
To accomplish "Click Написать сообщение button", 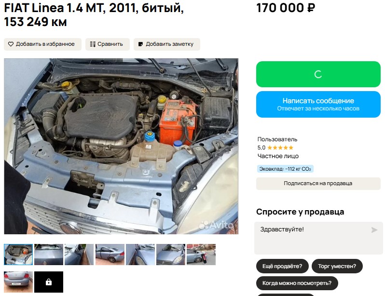I will coord(318,104).
